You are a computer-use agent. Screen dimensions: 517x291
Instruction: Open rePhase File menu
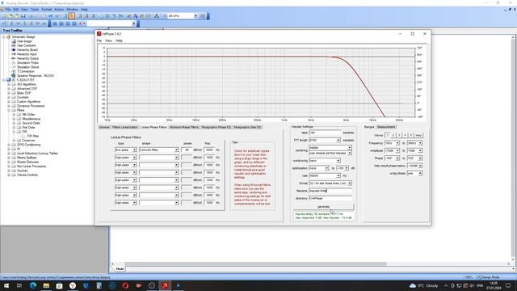point(99,40)
